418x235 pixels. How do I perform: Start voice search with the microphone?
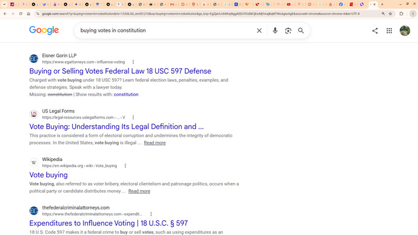click(x=275, y=31)
